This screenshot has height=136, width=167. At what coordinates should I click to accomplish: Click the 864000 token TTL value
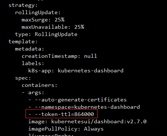pos(84,114)
